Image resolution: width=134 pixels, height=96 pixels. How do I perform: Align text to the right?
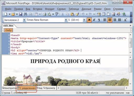click(115, 20)
